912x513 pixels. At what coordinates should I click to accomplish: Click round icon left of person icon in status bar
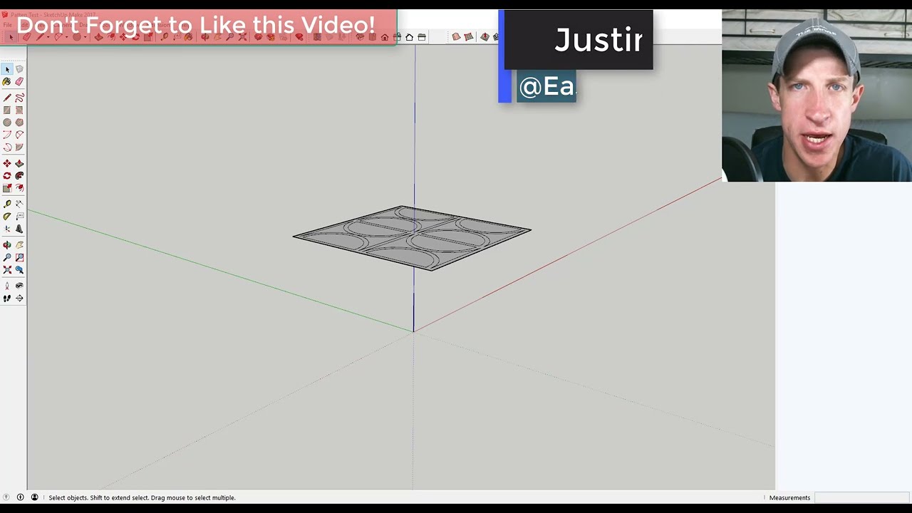click(20, 497)
